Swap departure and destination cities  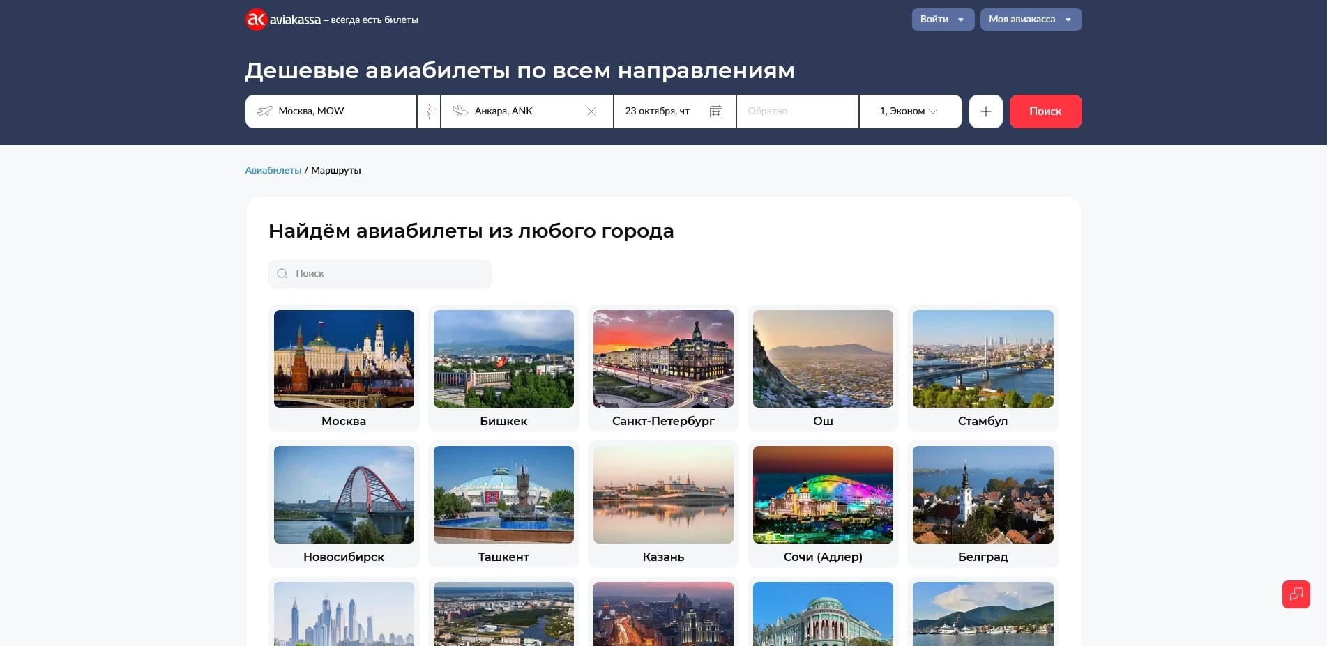pyautogui.click(x=429, y=111)
